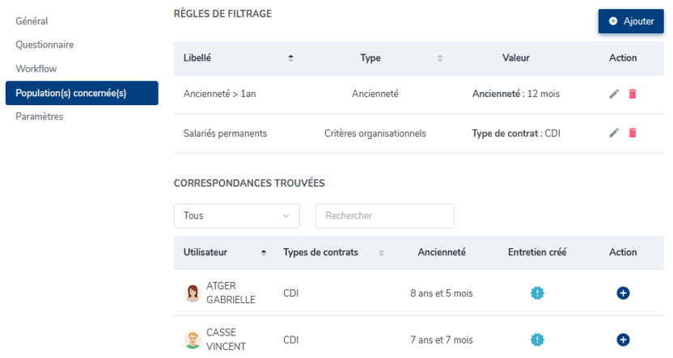The image size is (673, 358).
Task: Add ATGER GABRIELLE with plus icon
Action: (x=623, y=293)
